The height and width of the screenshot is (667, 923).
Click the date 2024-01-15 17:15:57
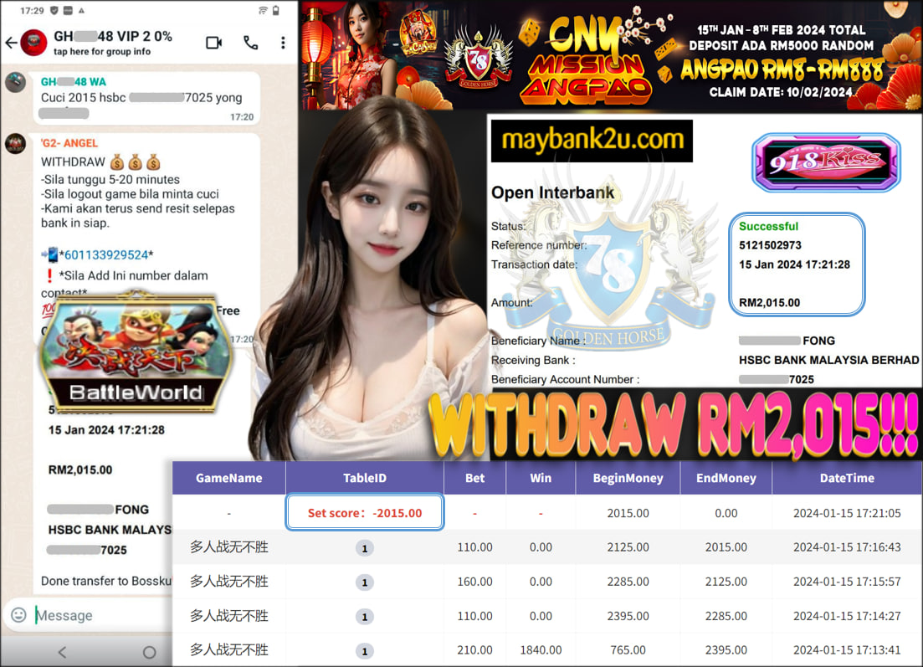(847, 582)
